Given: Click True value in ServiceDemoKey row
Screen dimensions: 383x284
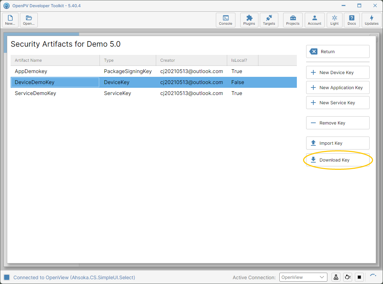Looking at the screenshot, I should point(237,93).
